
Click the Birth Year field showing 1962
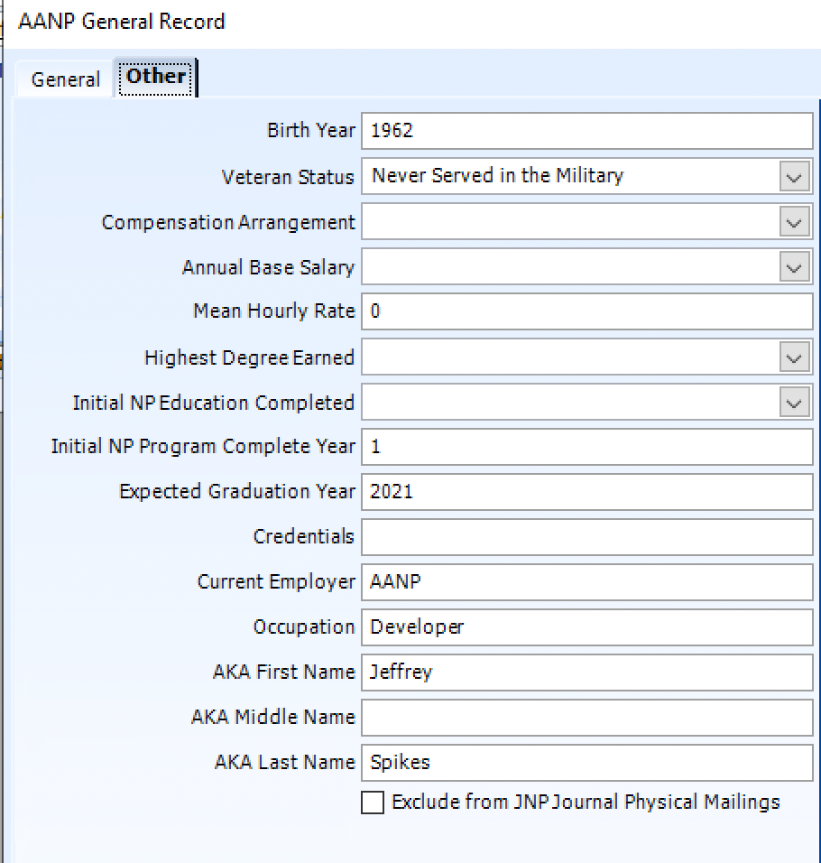click(x=586, y=131)
